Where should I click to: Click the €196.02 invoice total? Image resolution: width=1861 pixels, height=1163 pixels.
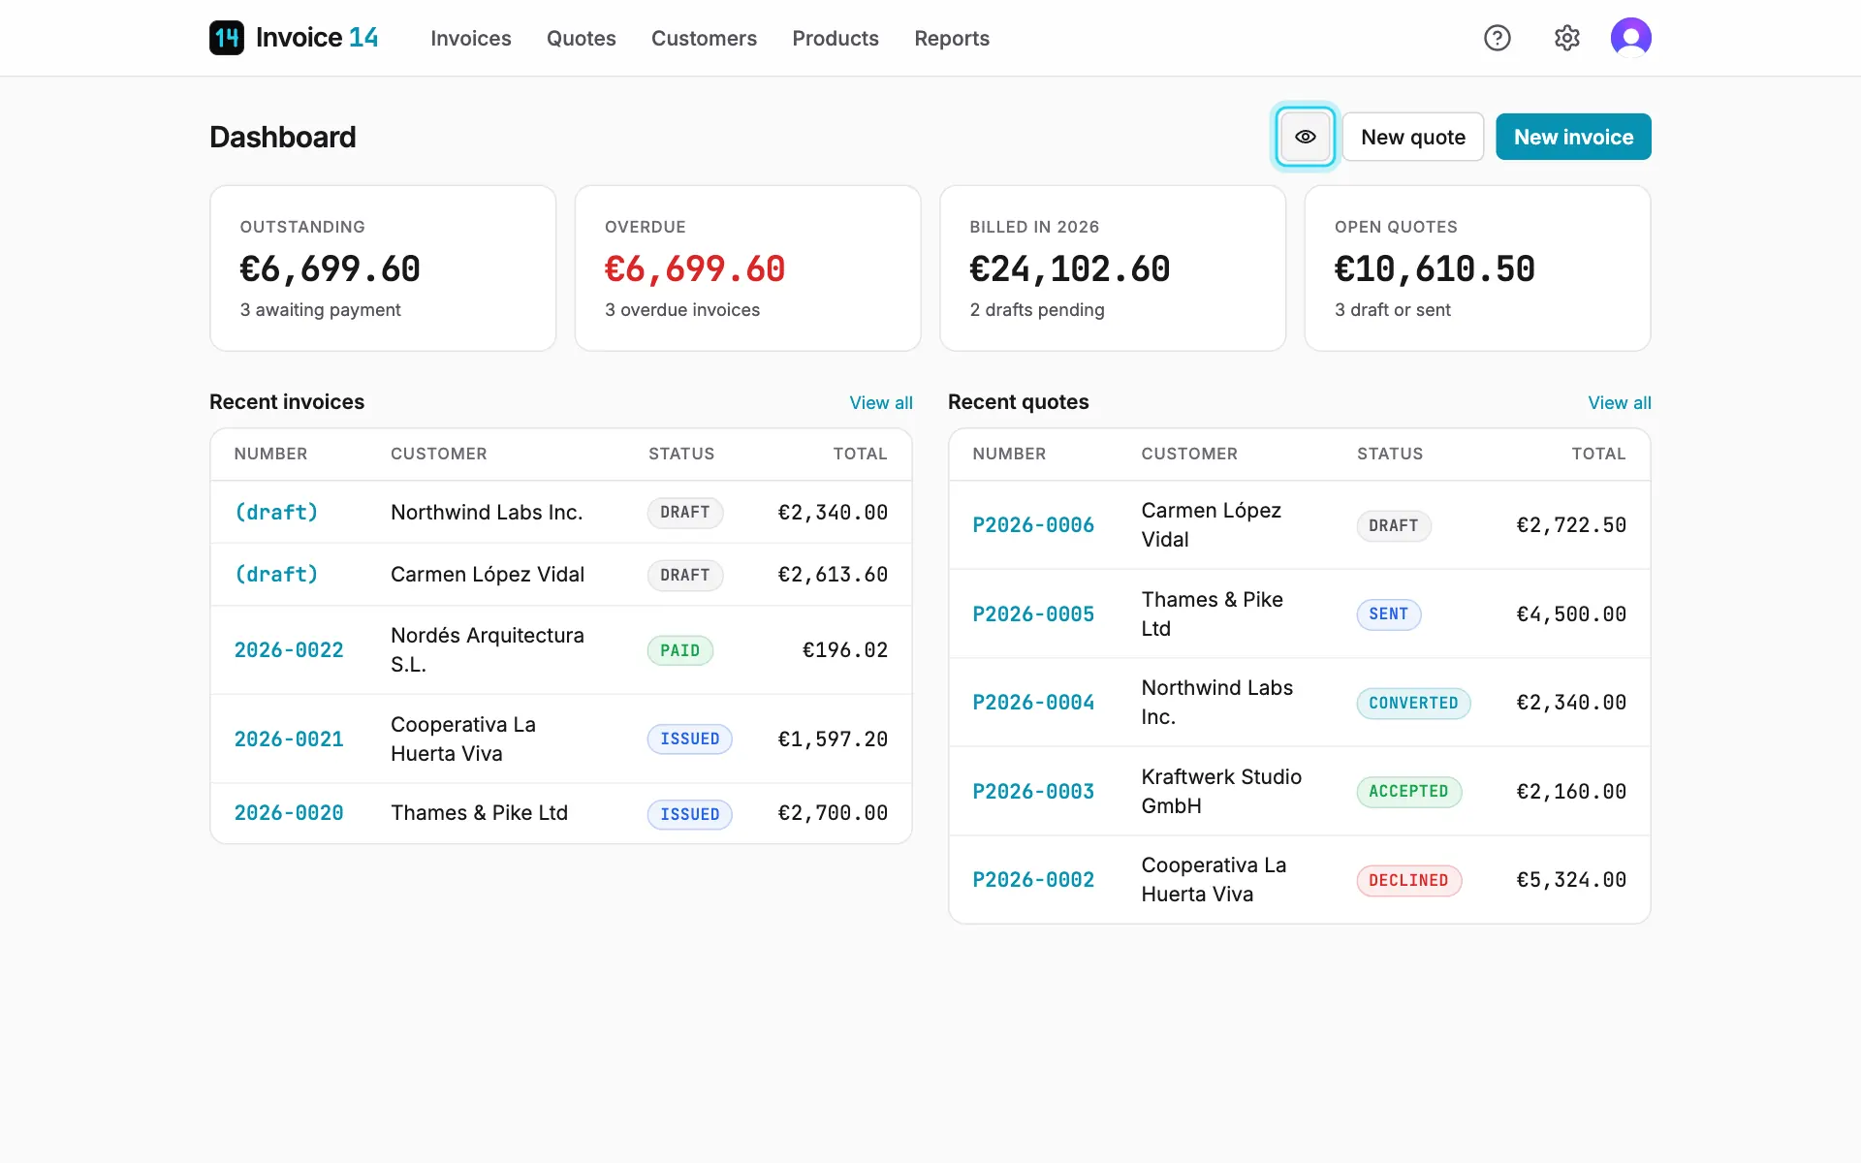tap(844, 649)
